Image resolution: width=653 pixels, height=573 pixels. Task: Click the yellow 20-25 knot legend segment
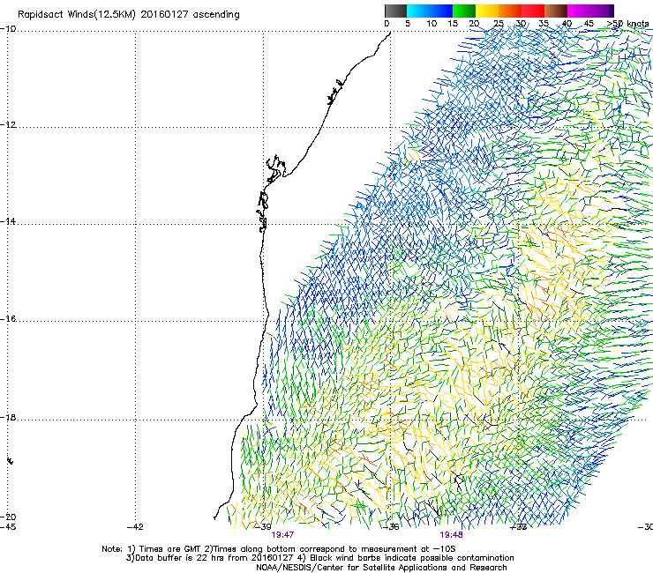click(487, 11)
